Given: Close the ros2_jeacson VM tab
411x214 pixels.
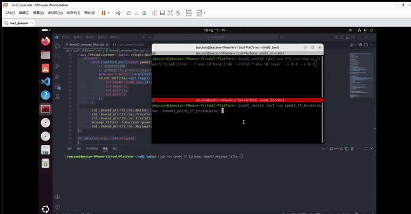Looking at the screenshot, I should [32, 23].
